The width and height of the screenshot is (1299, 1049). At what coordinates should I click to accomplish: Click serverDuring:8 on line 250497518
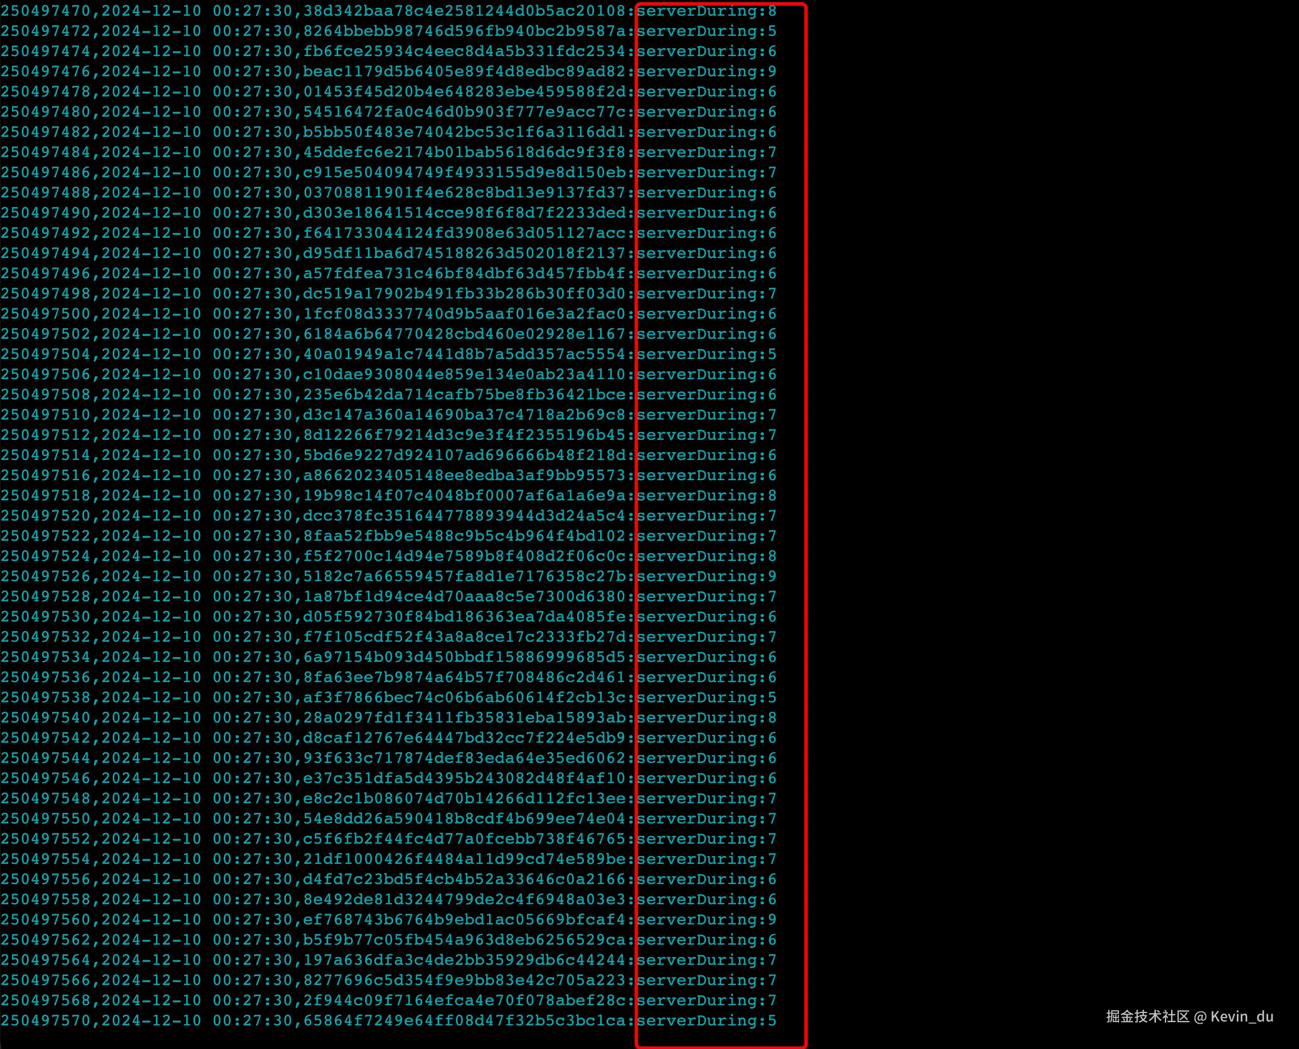click(x=706, y=495)
